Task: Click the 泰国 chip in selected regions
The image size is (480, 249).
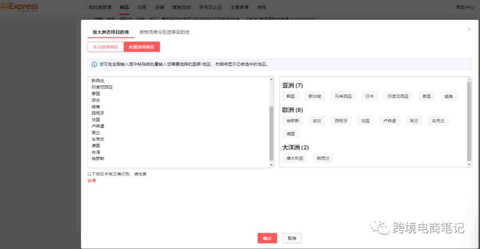Action: coord(426,96)
